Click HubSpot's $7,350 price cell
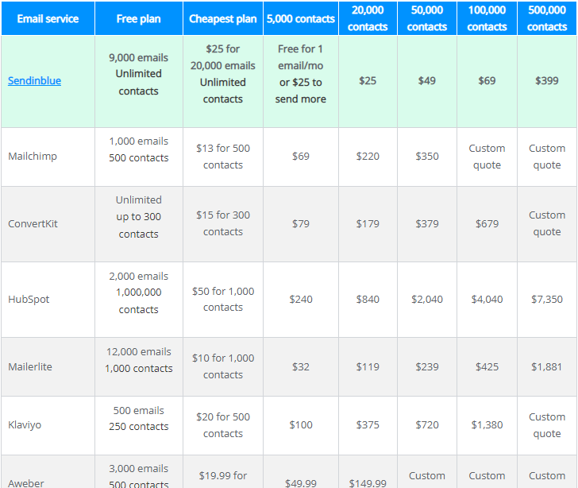Screen dimensions: 578x488 547,300
